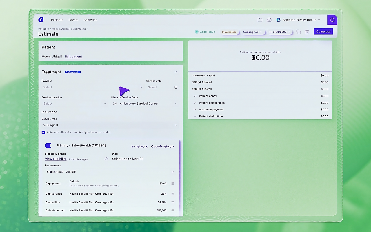Viewport: 371px width, 232px height.
Task: Toggle the Primary SelectHealth insurance switch
Action: [x=49, y=146]
